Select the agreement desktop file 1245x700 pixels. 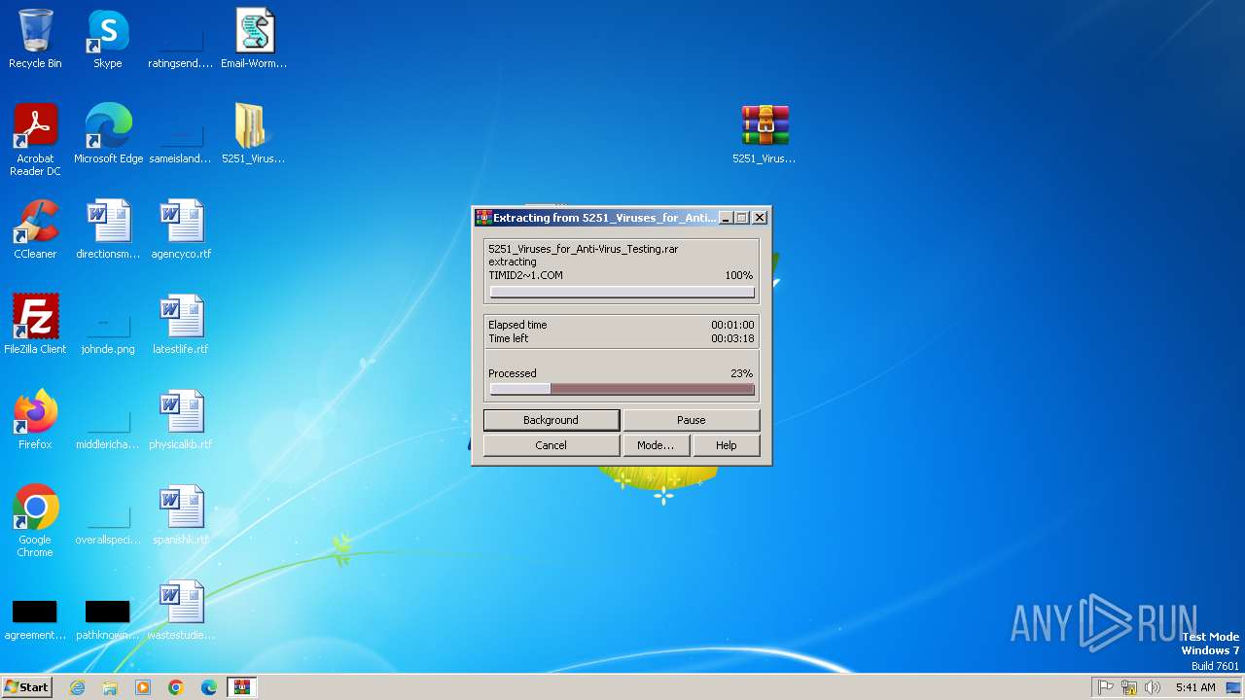35,620
